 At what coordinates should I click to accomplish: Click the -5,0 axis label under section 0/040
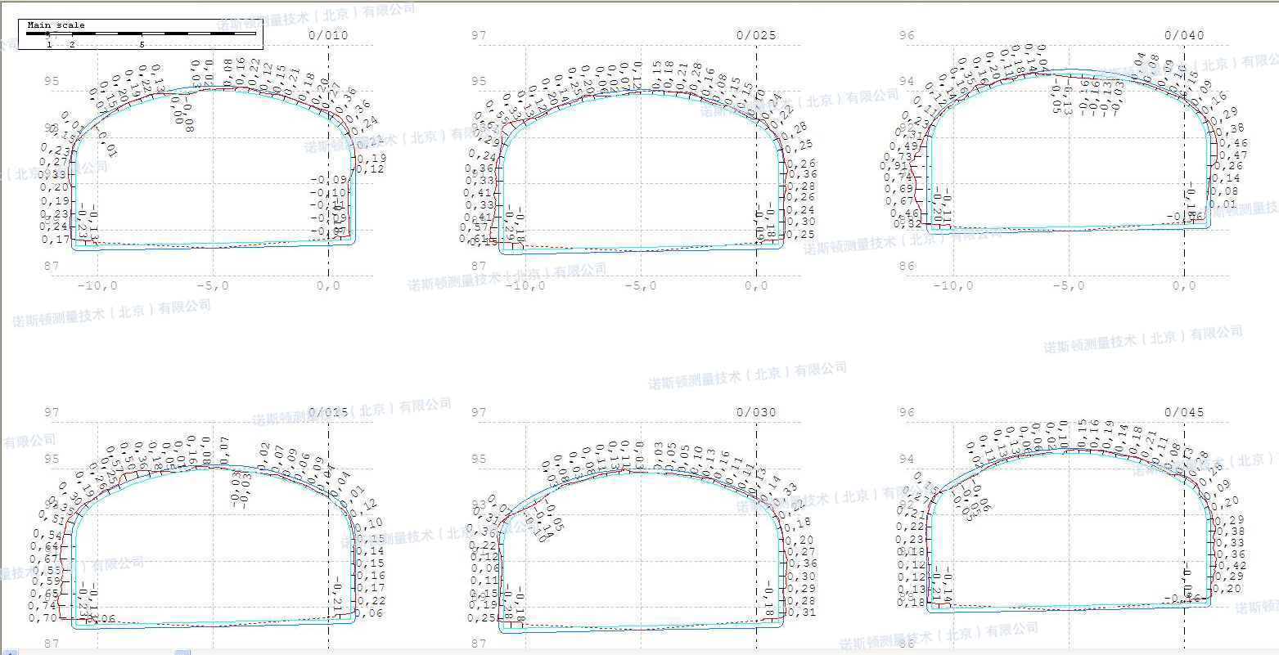coord(1069,285)
